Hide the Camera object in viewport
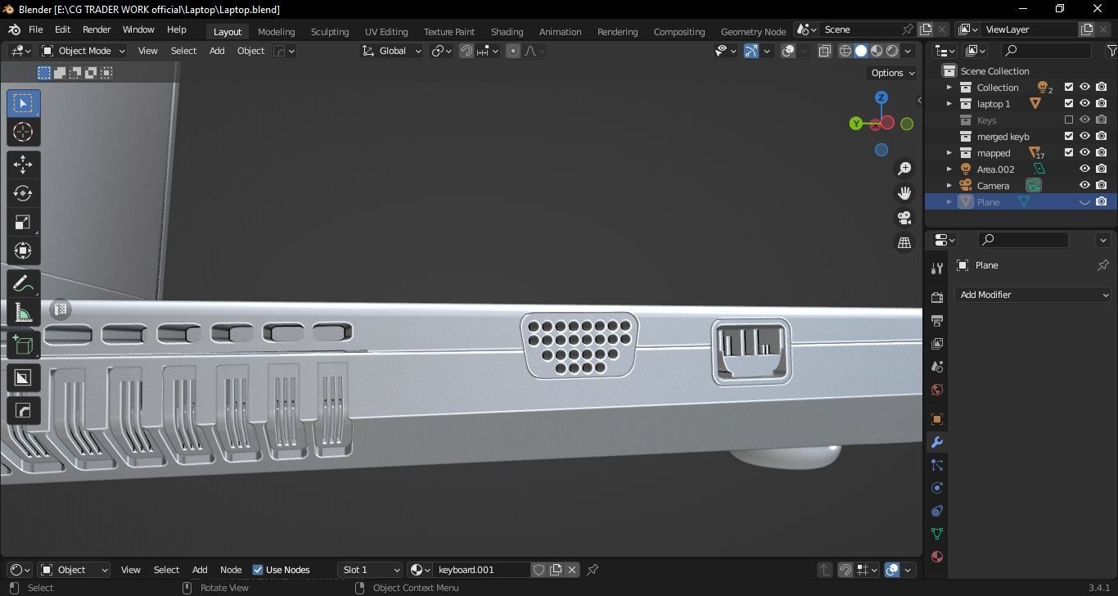This screenshot has height=596, width=1118. tap(1085, 186)
